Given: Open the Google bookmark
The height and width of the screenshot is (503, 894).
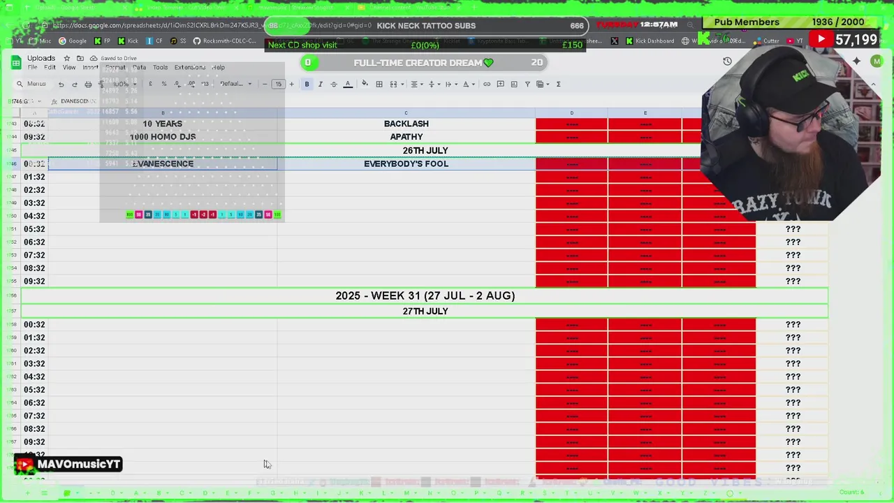Looking at the screenshot, I should click(73, 41).
